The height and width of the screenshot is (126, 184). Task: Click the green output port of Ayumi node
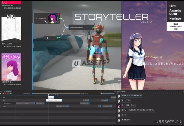(60, 18)
